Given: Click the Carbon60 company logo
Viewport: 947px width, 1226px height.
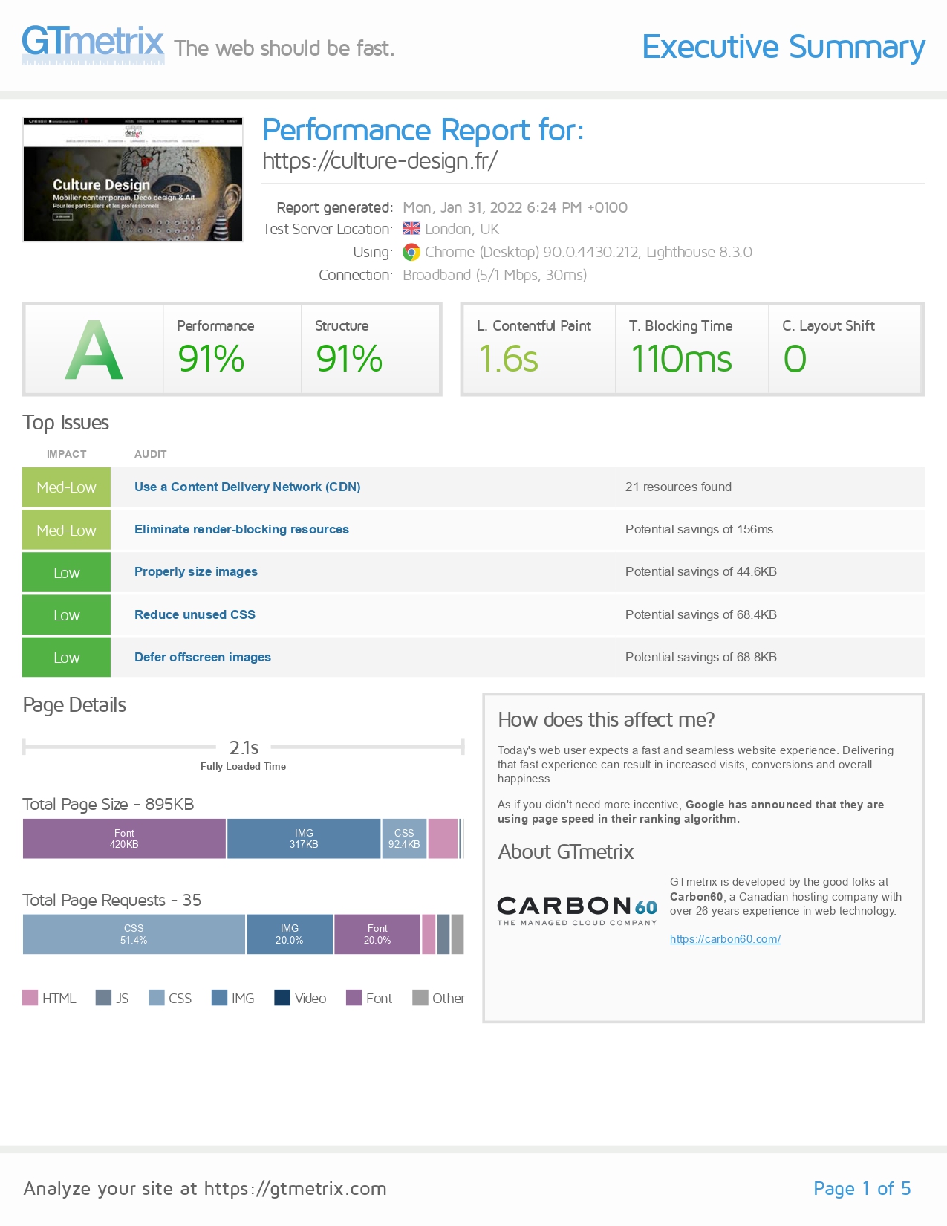Looking at the screenshot, I should pyautogui.click(x=577, y=910).
